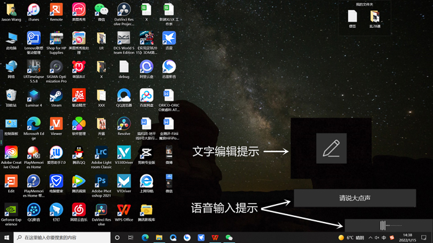
Task: Click the weather widget on taskbar
Action: (x=351, y=237)
